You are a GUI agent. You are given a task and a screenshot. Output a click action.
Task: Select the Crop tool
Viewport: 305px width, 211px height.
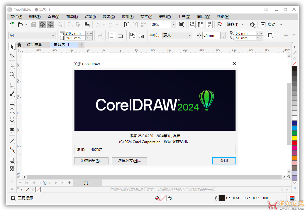coord(12,66)
